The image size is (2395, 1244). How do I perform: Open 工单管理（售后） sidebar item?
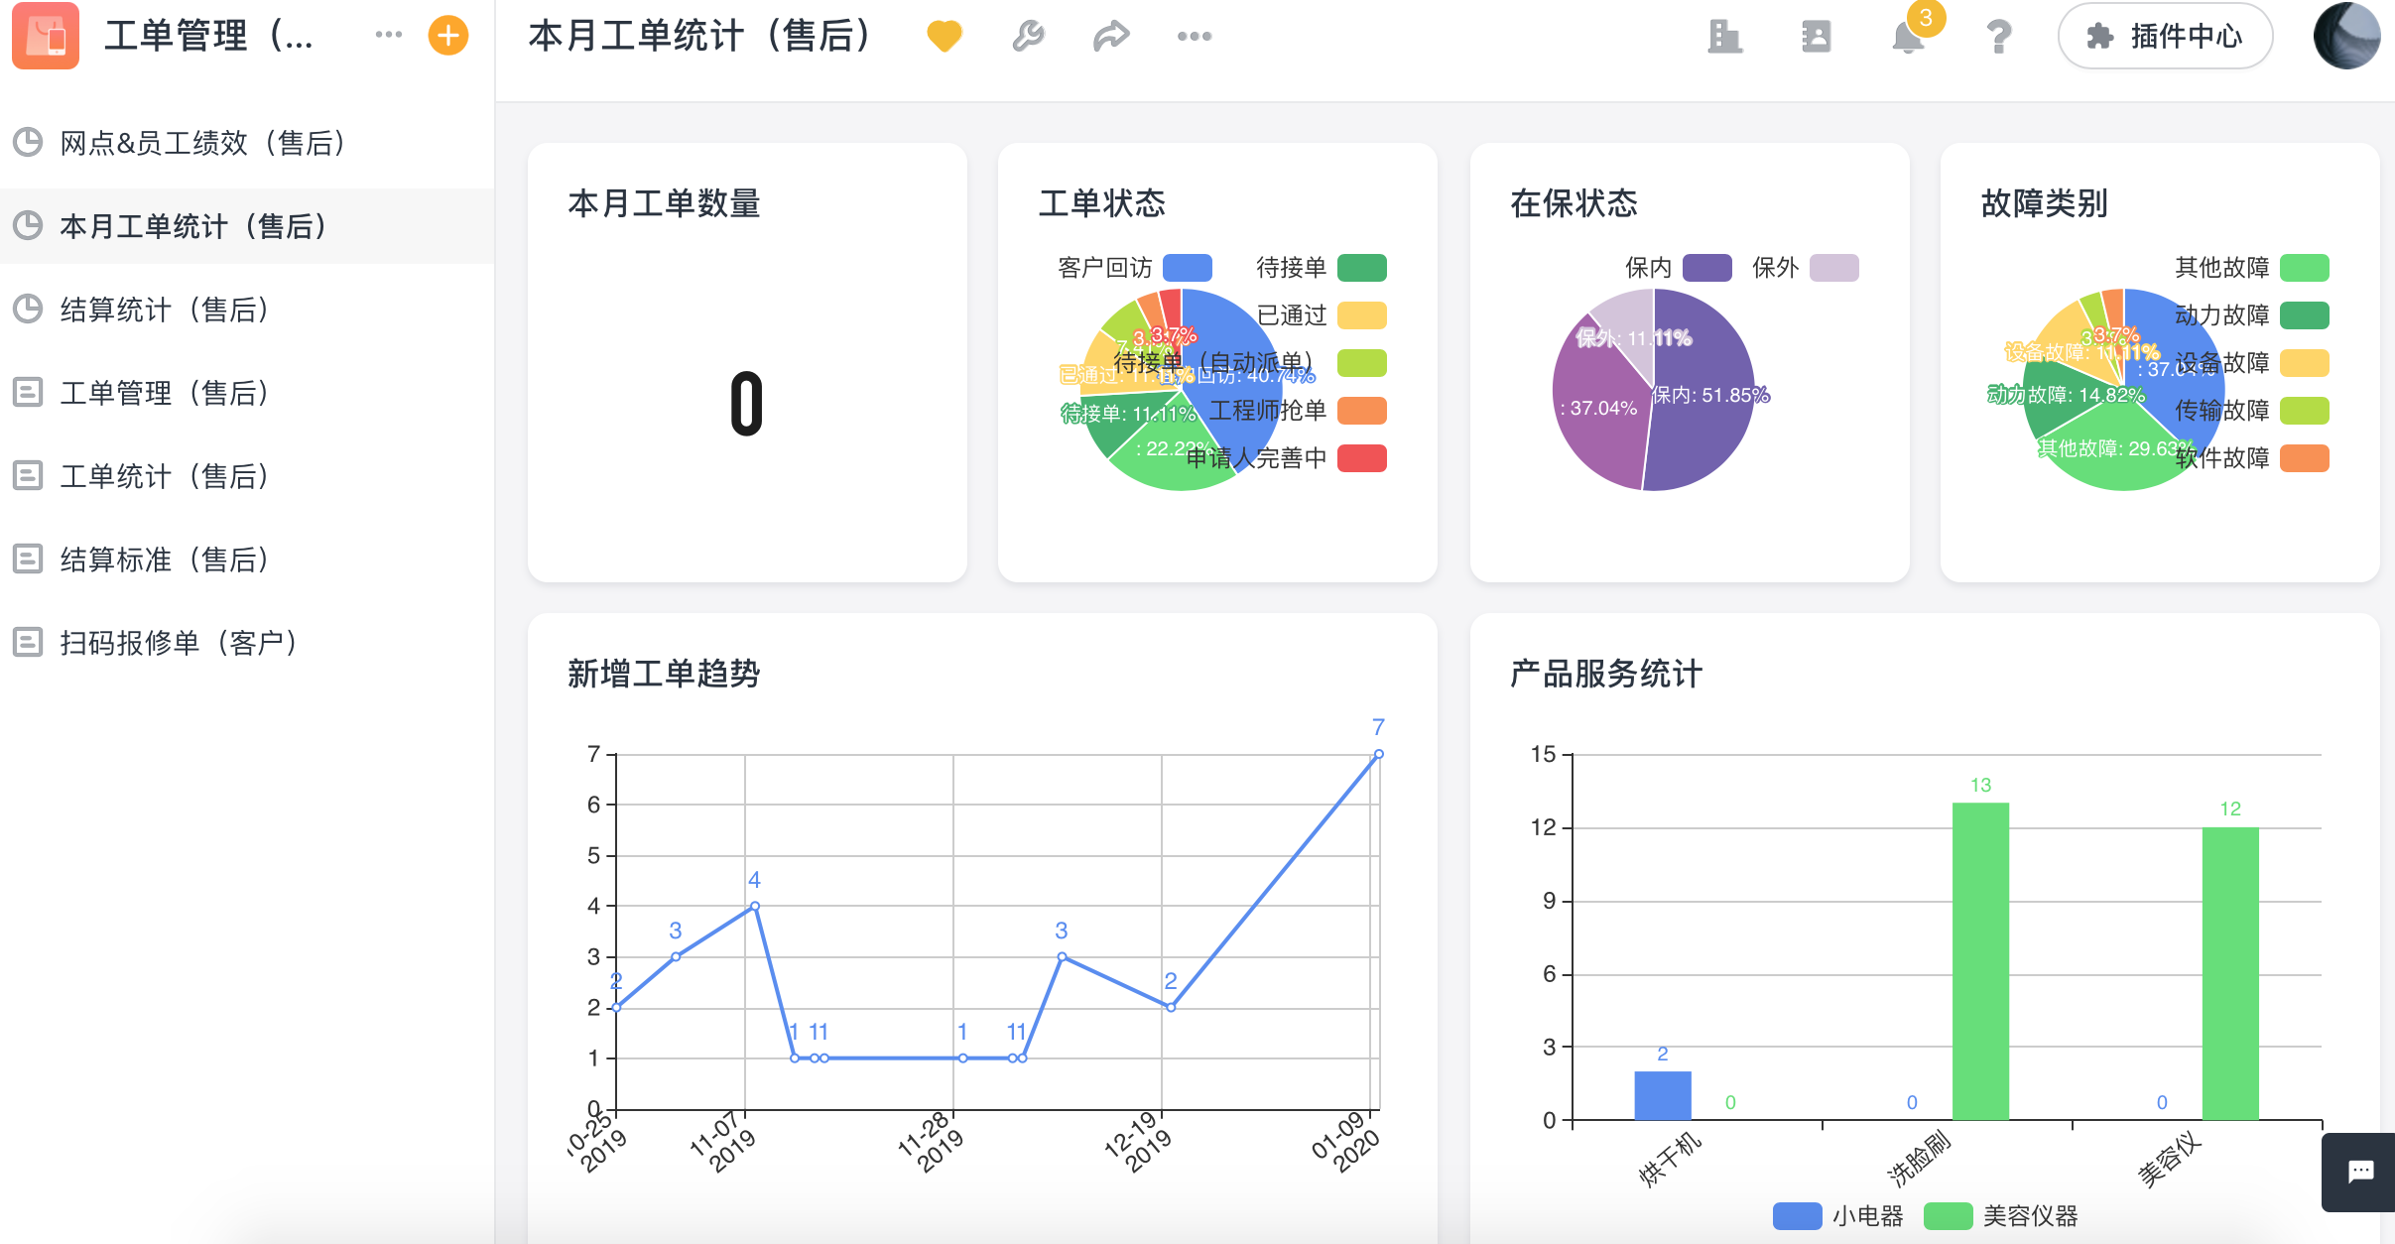247,393
